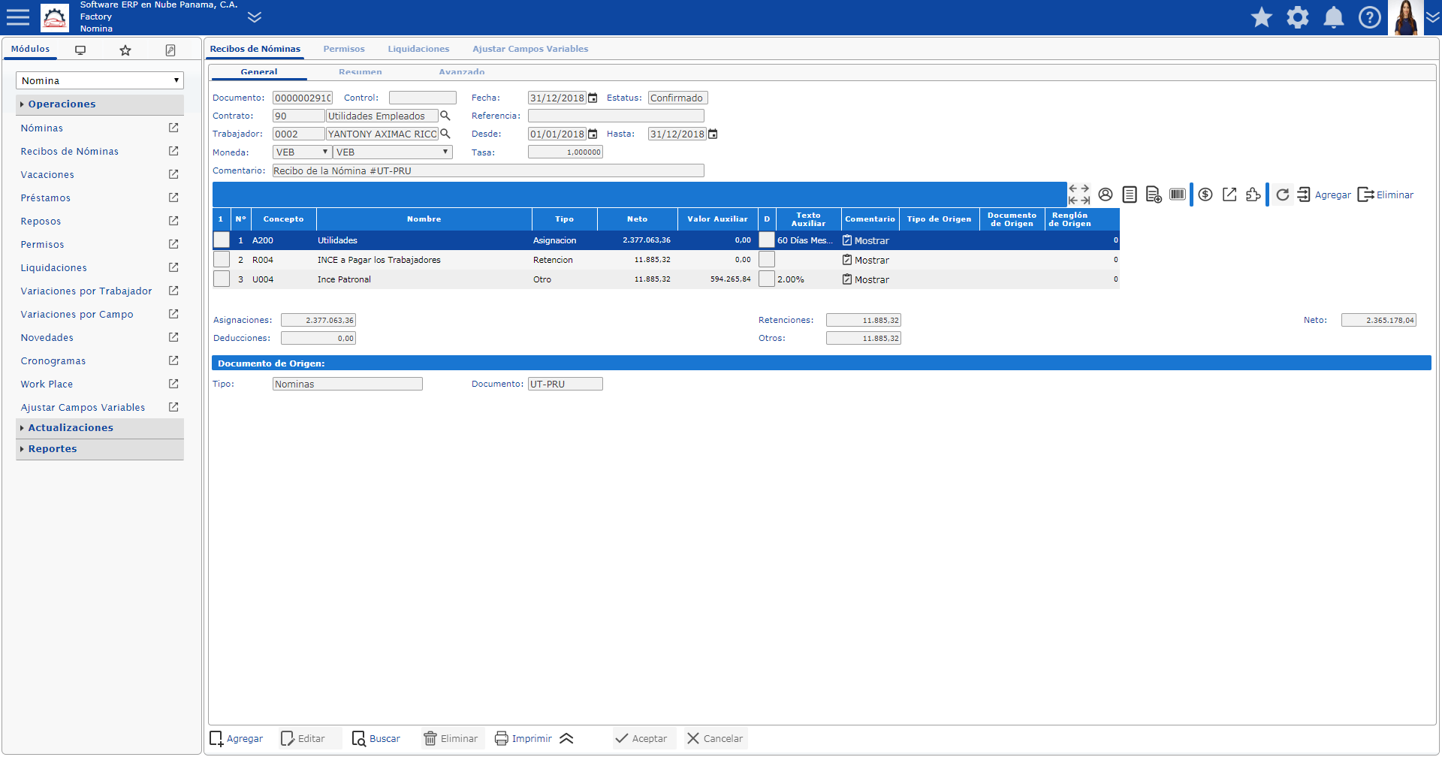Click the dollar sign currency icon
Image resolution: width=1442 pixels, height=757 pixels.
click(x=1205, y=195)
